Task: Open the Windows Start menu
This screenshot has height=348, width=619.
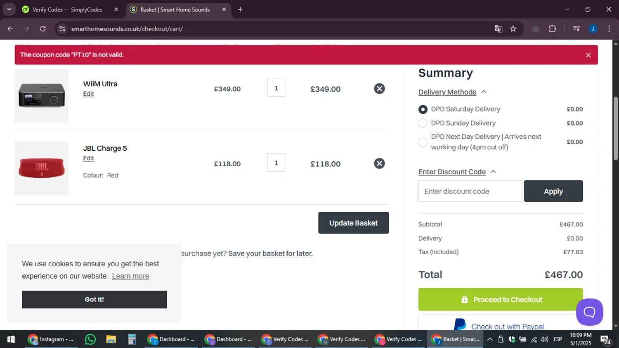Action: (x=11, y=339)
